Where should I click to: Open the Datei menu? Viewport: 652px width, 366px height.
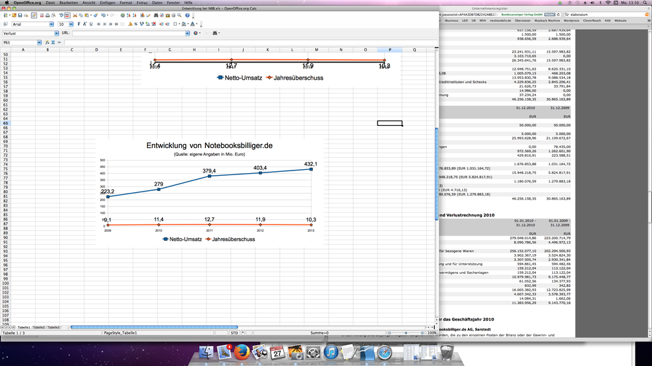pyautogui.click(x=50, y=3)
